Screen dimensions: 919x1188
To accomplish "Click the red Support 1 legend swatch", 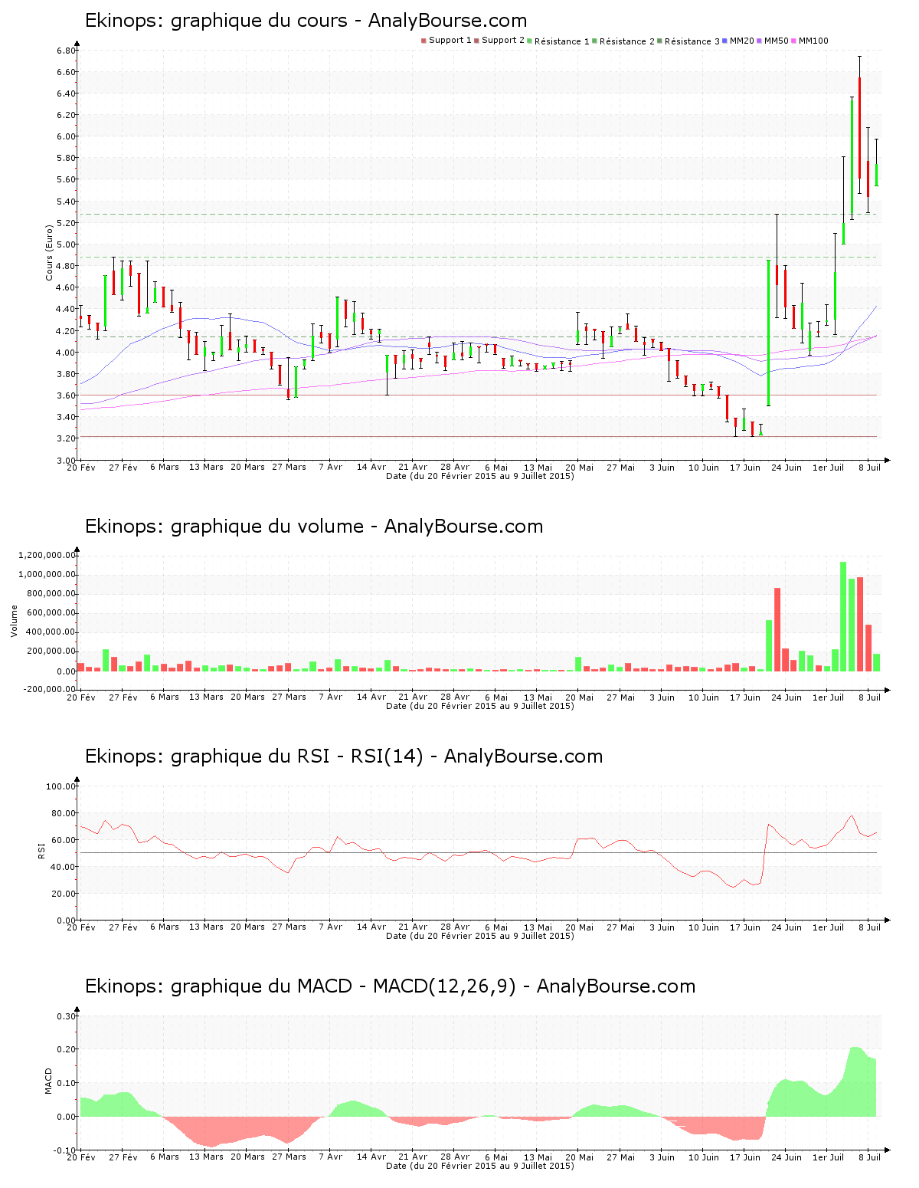I will point(424,41).
